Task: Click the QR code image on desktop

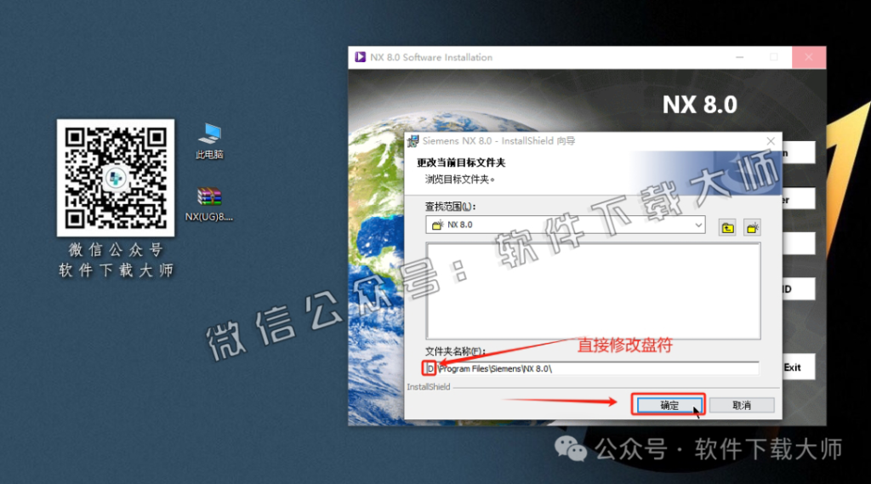Action: tap(116, 178)
